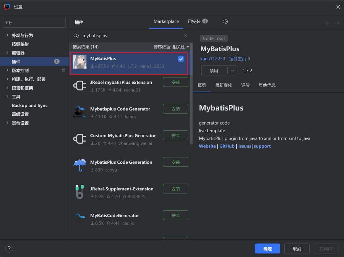Open the Website link

coord(207,146)
